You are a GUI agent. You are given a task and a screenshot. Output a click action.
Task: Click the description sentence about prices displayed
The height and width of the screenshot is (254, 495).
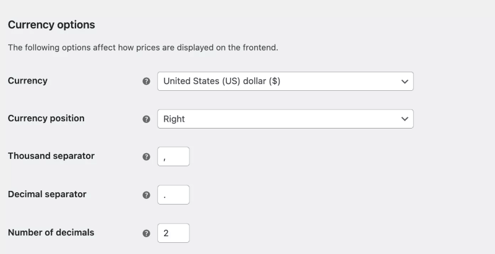pos(142,48)
